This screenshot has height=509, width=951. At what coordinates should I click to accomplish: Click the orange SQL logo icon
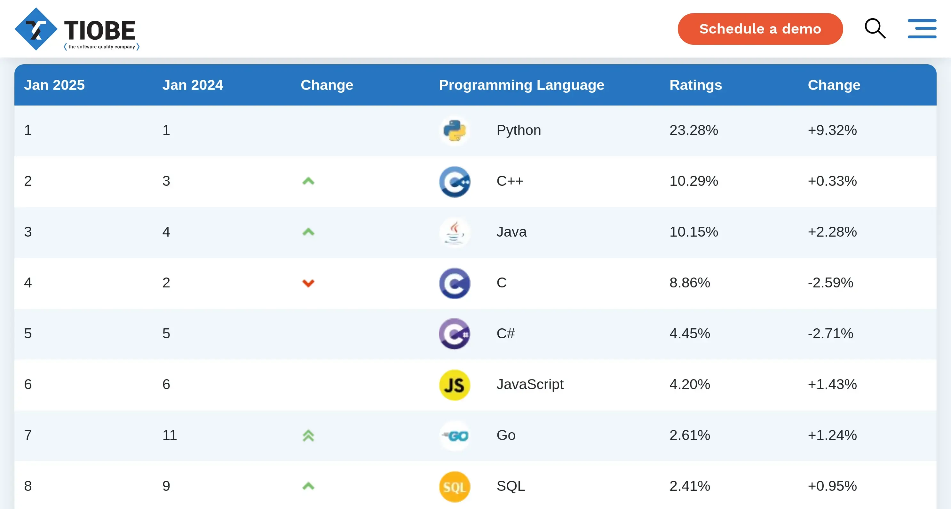point(455,487)
